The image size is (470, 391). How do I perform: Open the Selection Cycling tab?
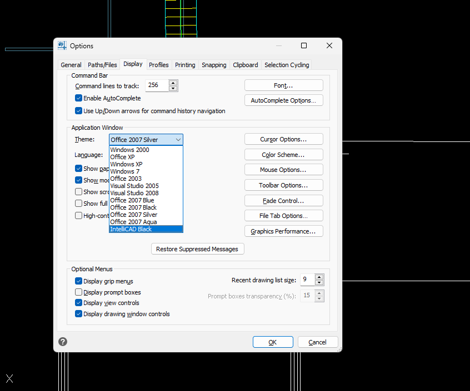click(x=287, y=65)
